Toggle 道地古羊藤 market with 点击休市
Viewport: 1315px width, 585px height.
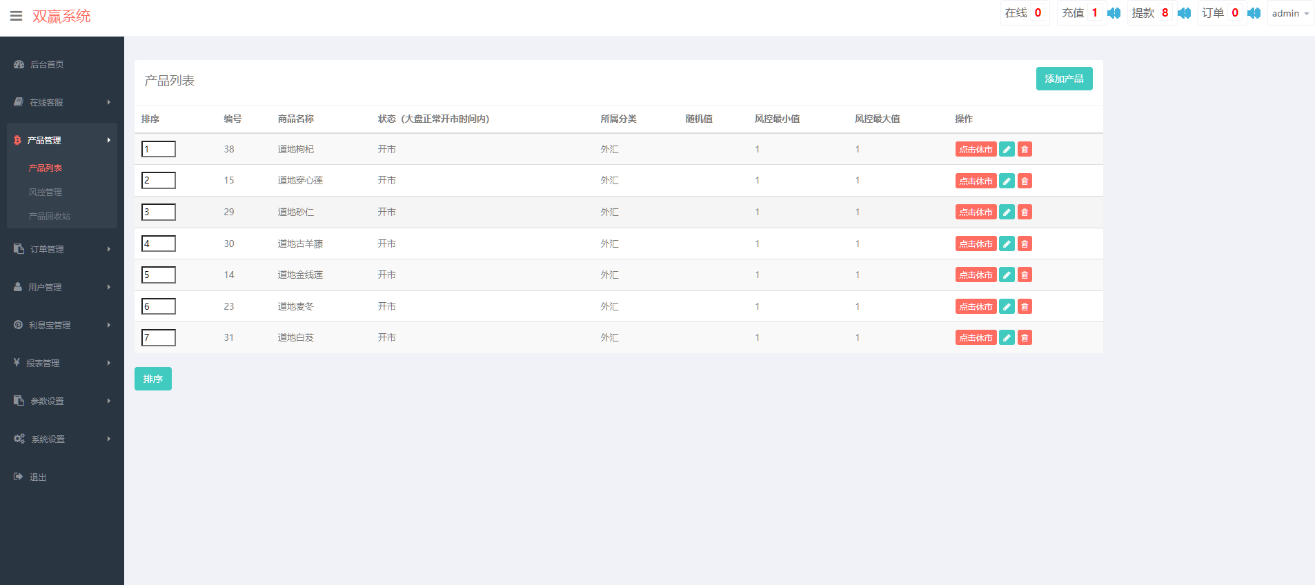(976, 244)
